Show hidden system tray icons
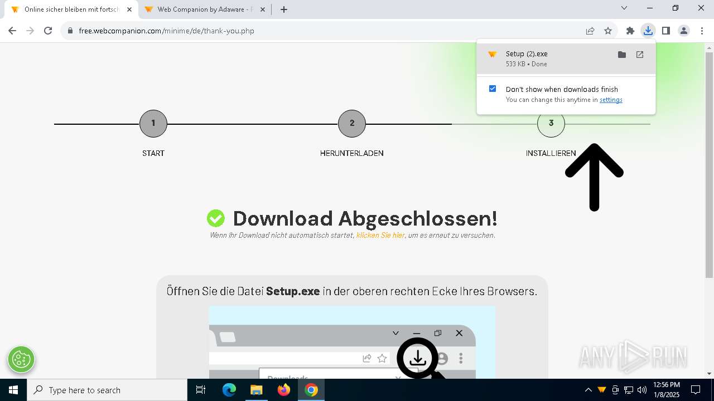714x401 pixels. click(x=588, y=390)
